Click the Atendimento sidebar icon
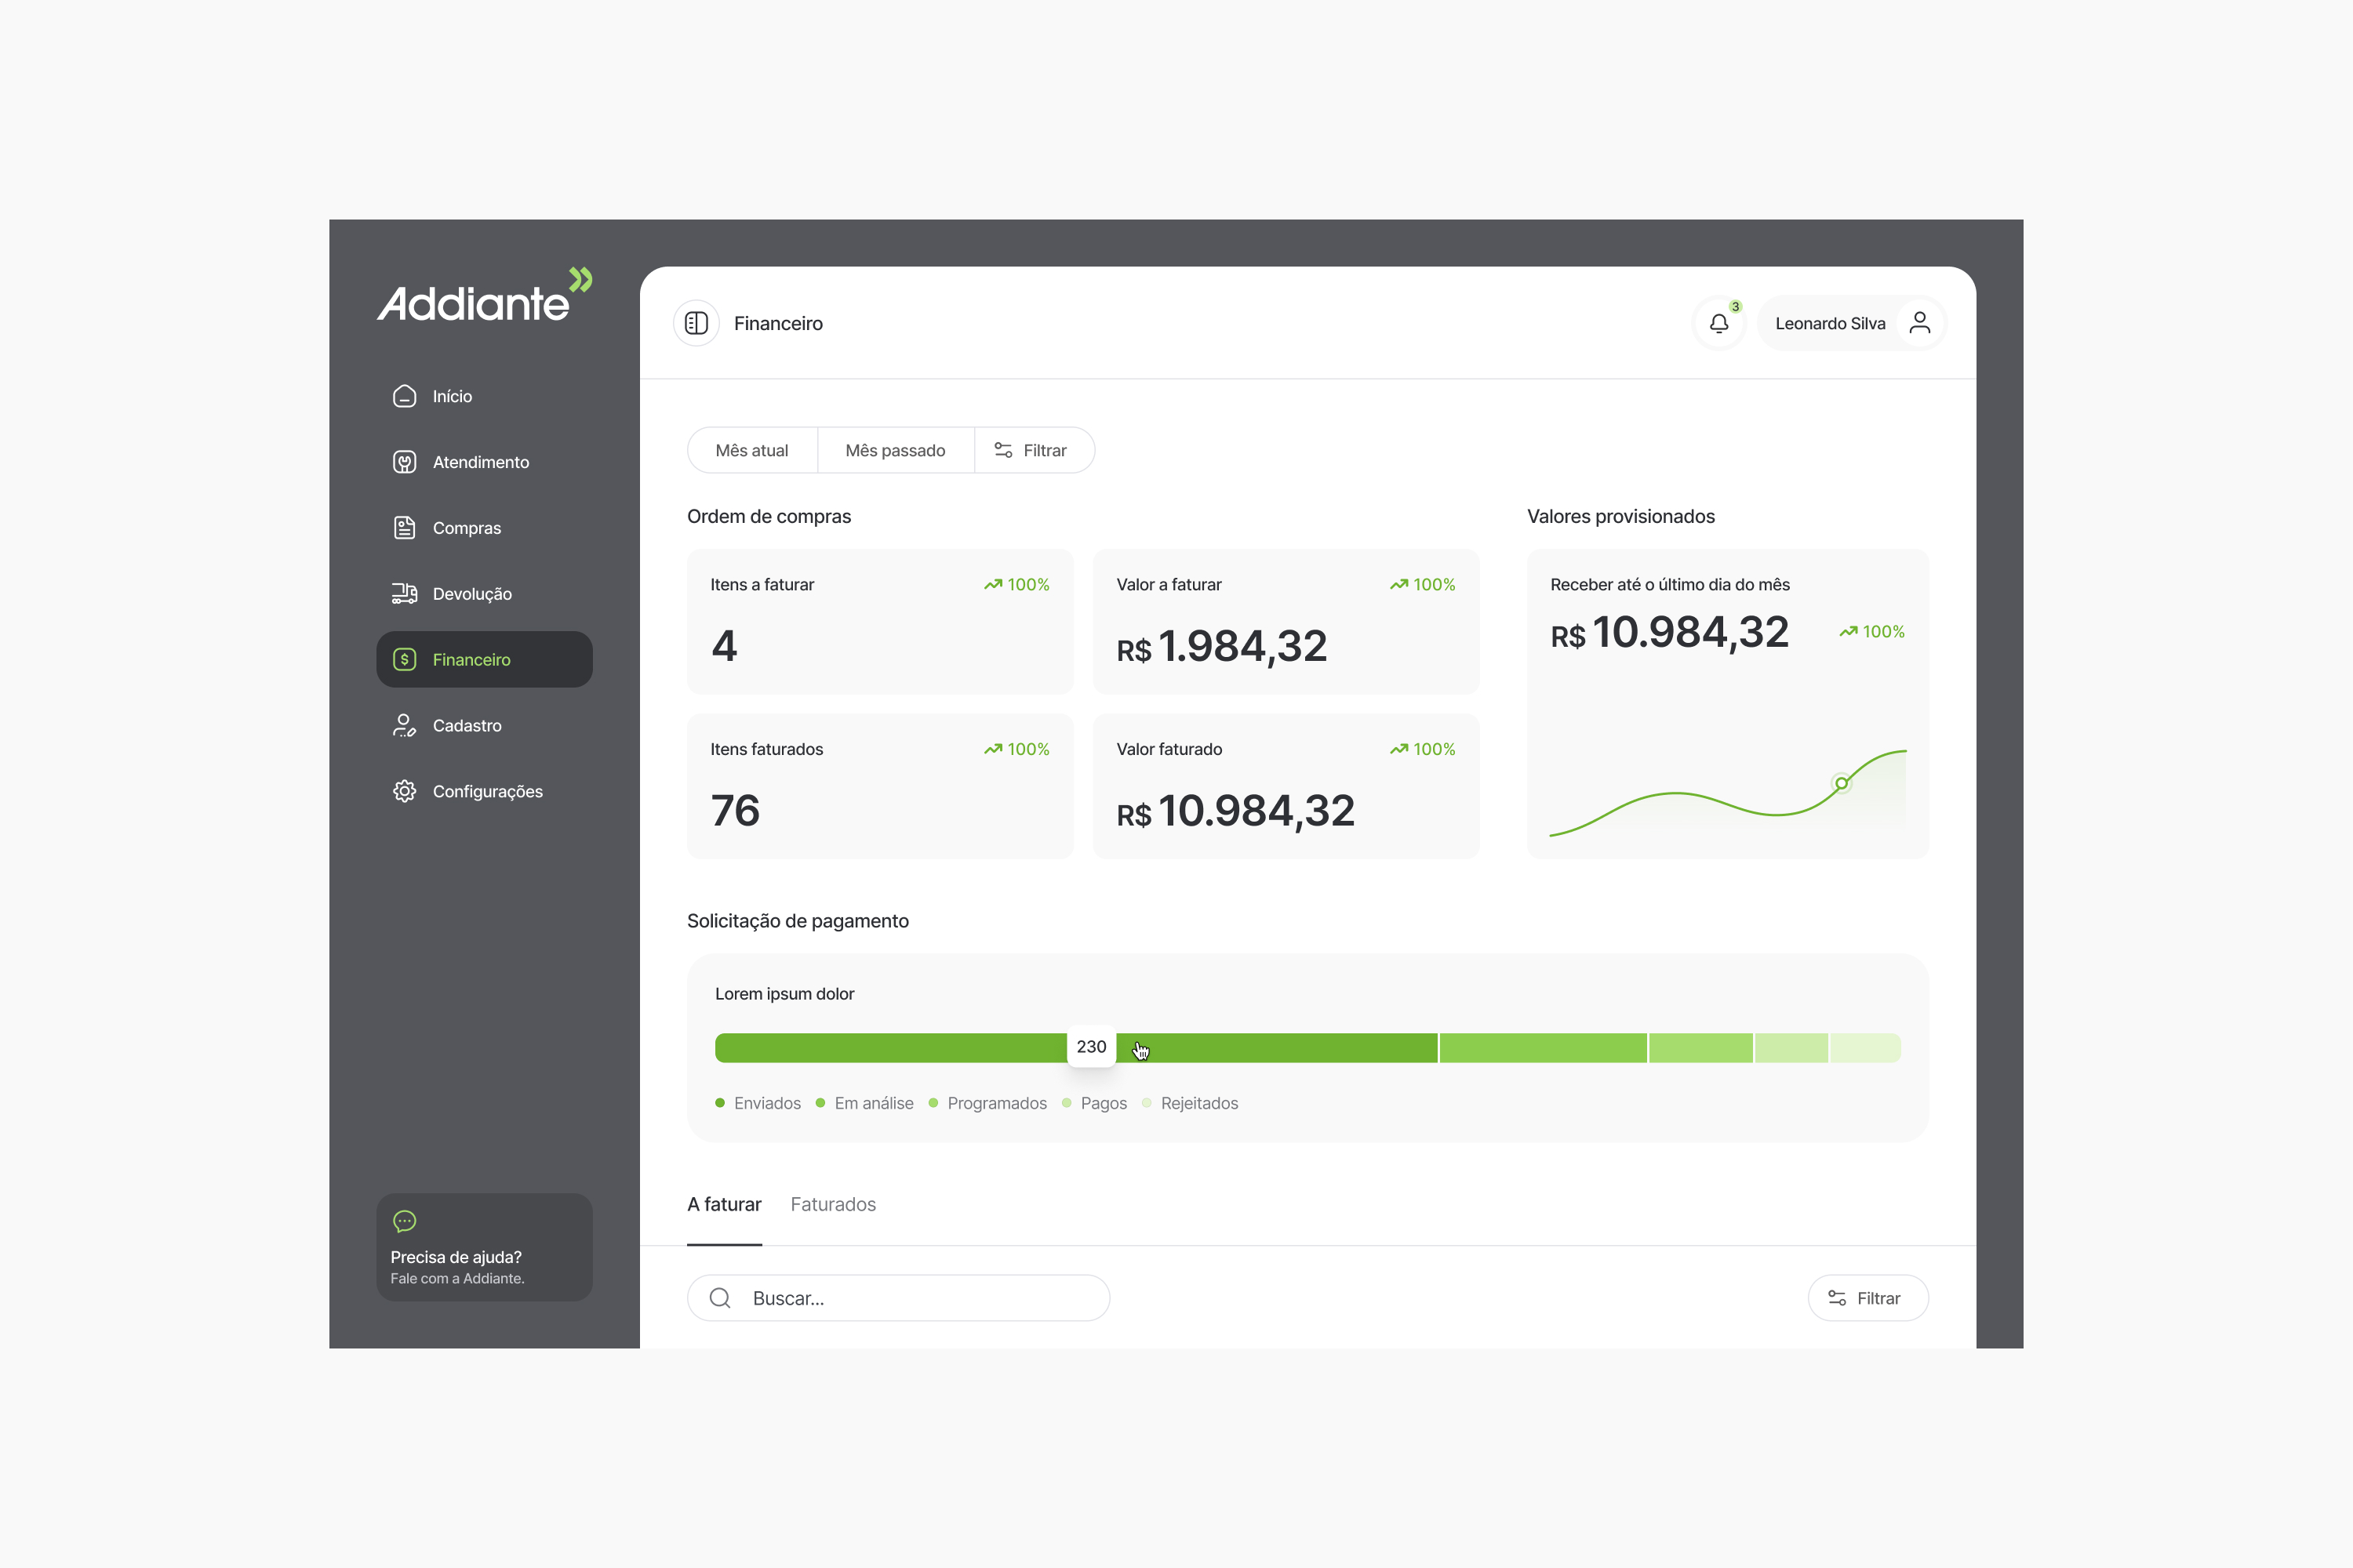The image size is (2353, 1568). 404,462
